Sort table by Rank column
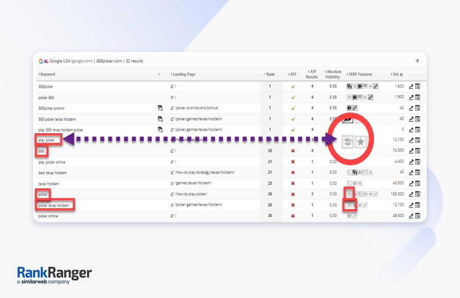 pos(269,74)
